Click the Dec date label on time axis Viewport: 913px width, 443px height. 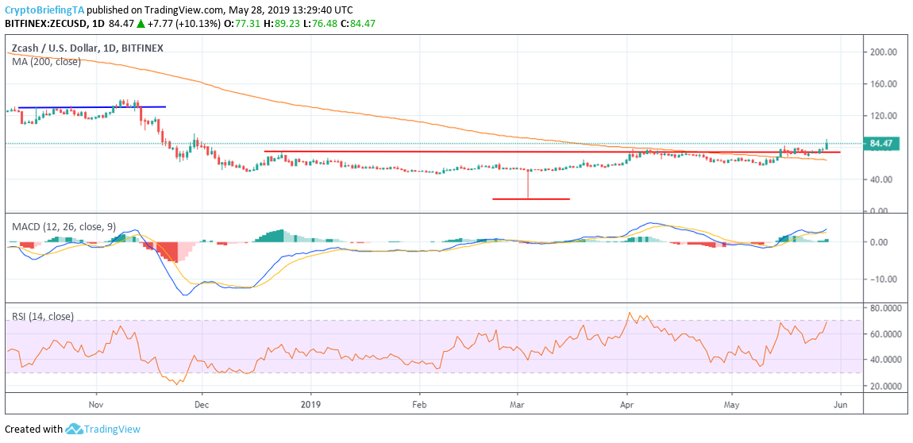202,403
